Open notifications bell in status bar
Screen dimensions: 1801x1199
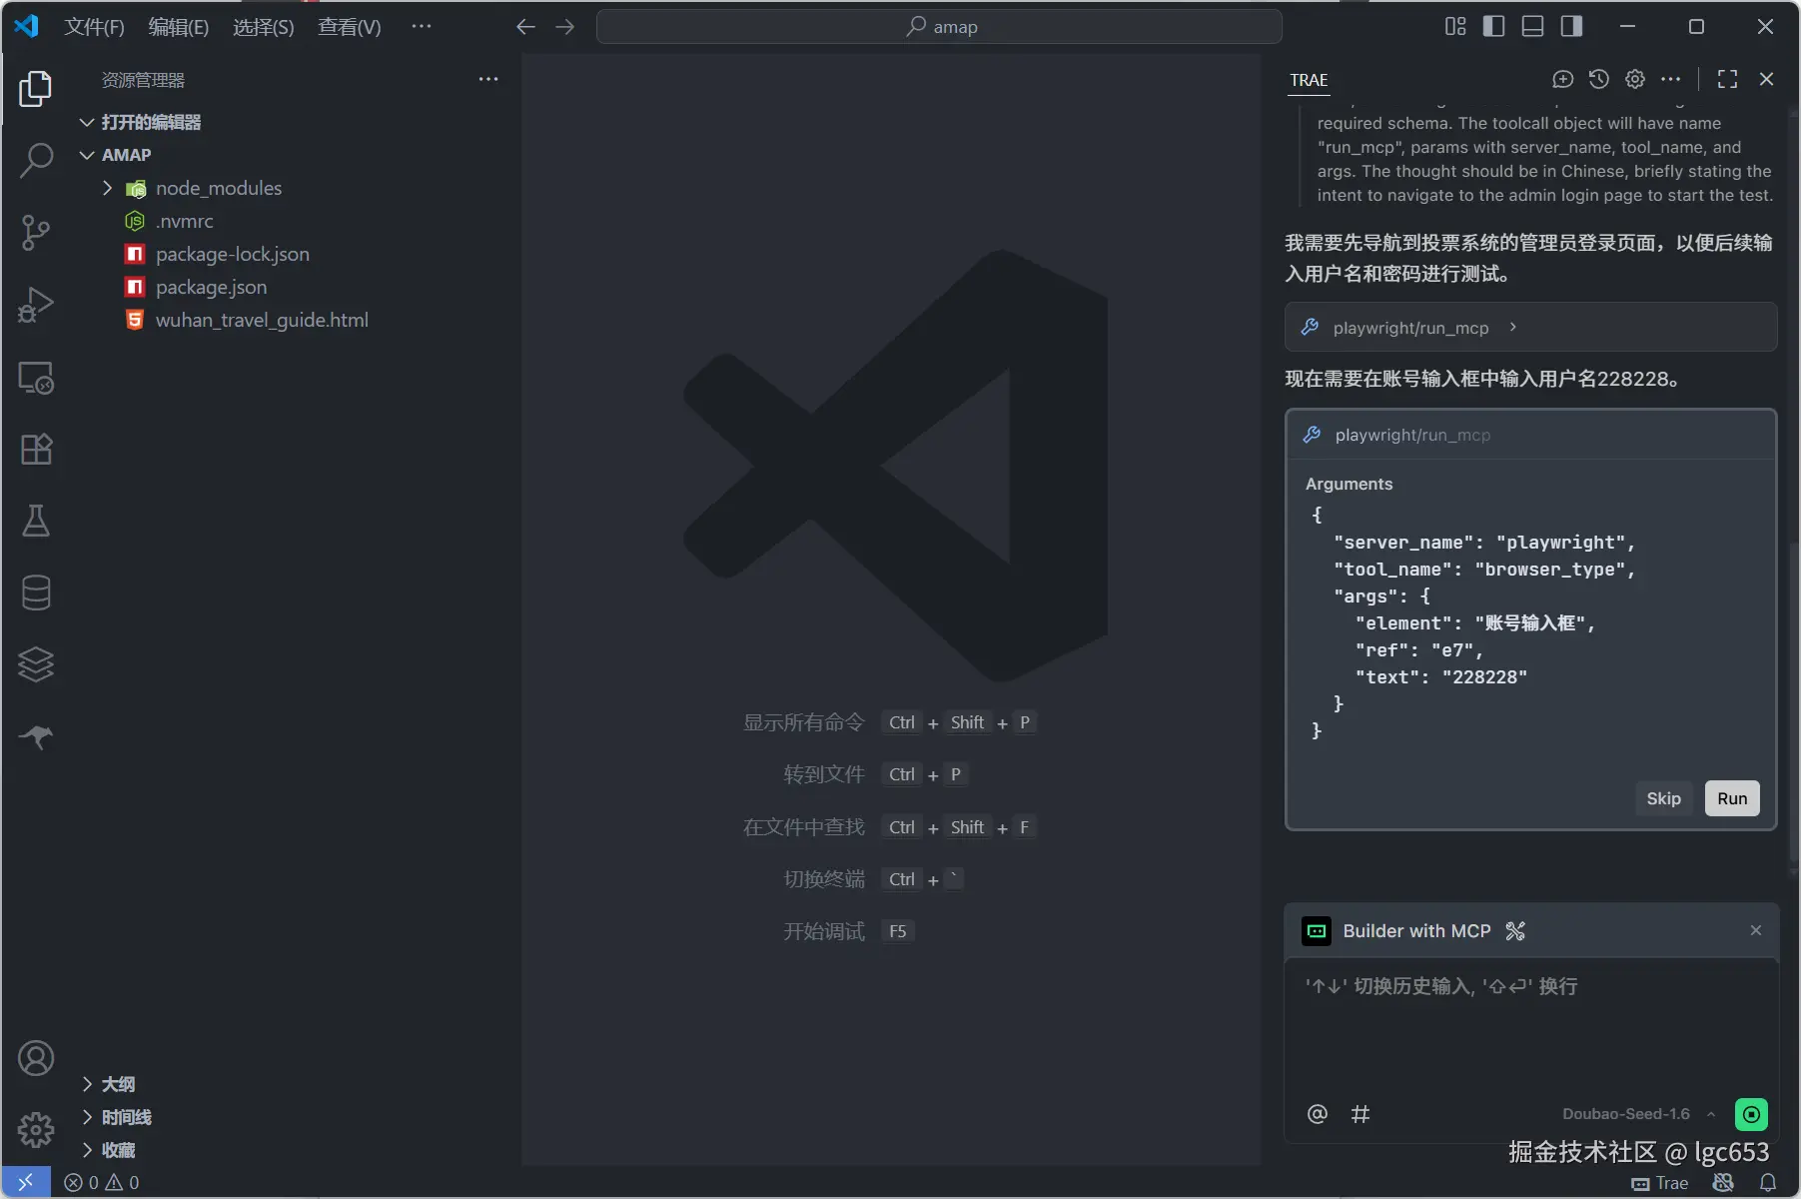click(1768, 1183)
